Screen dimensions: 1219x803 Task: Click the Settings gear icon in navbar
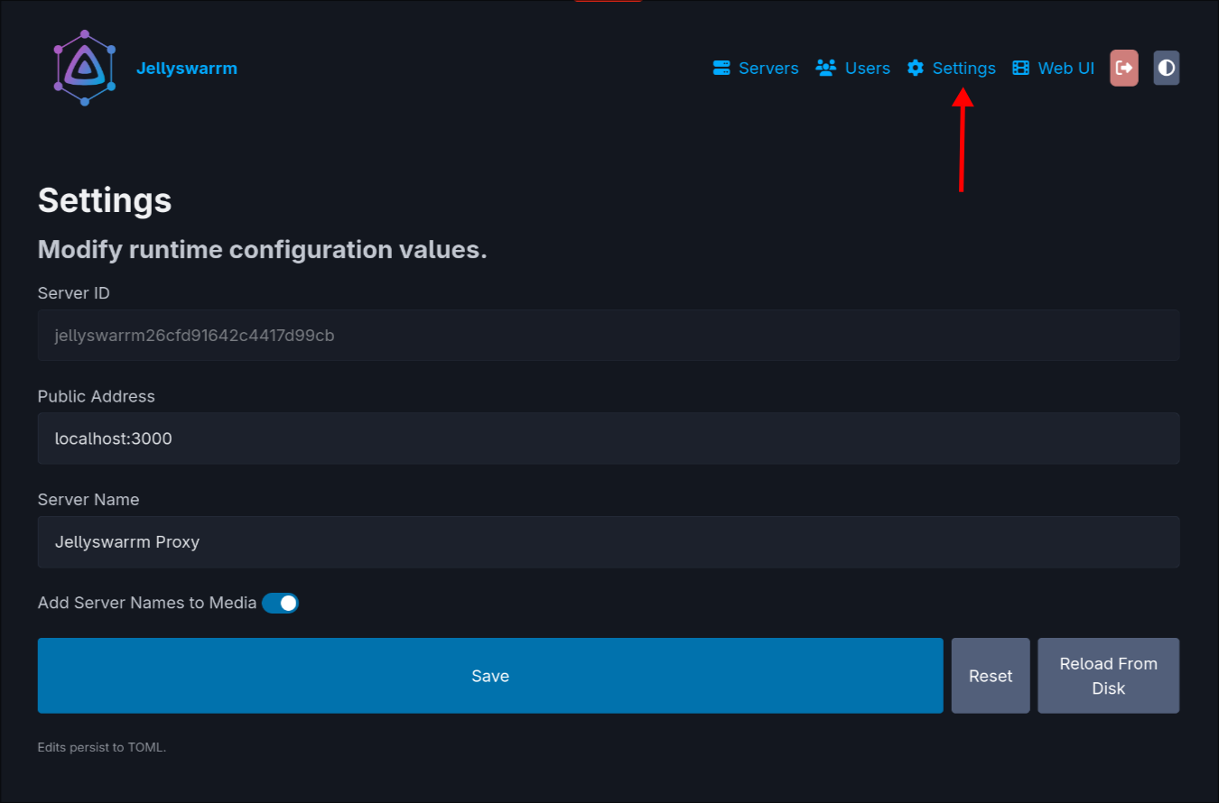916,69
